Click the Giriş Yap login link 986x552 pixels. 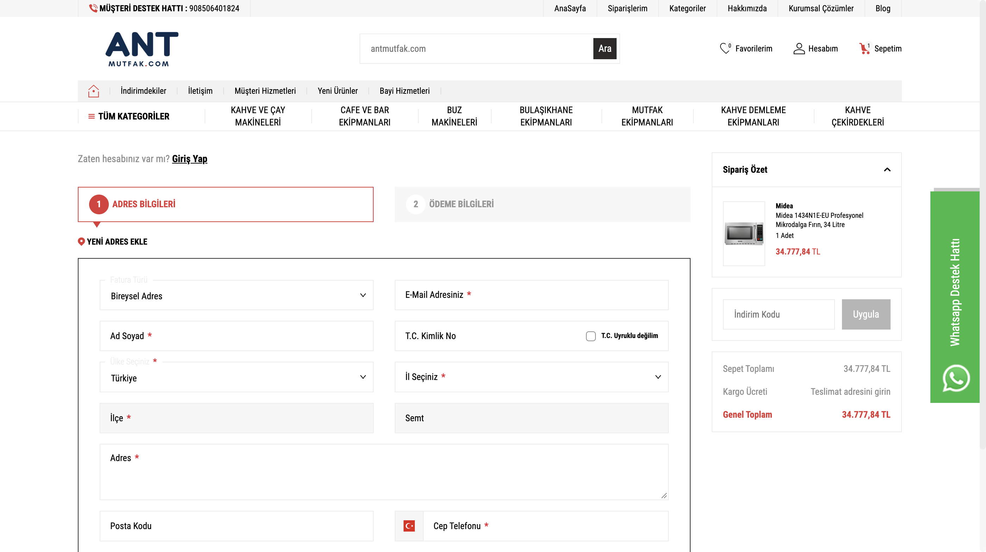coord(189,159)
